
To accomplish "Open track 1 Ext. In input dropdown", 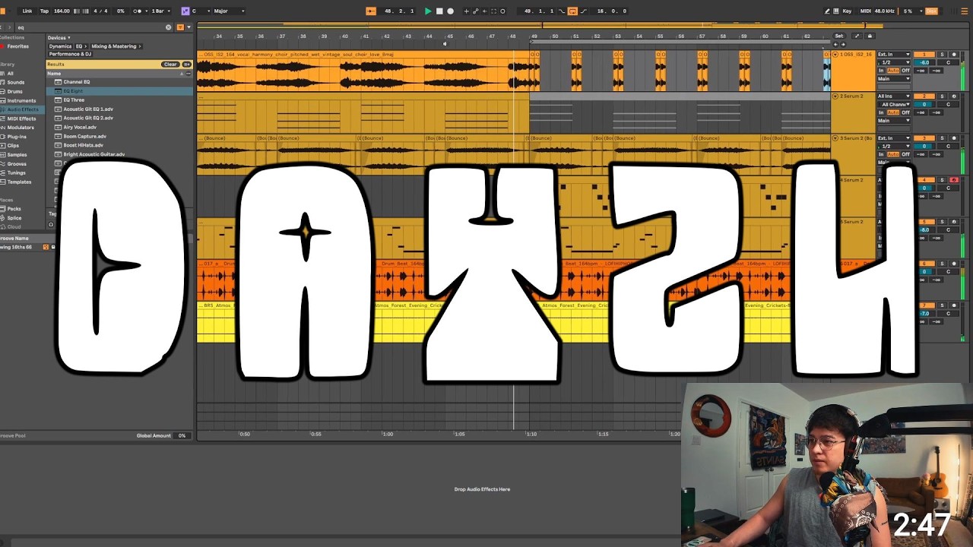I will pyautogui.click(x=893, y=55).
